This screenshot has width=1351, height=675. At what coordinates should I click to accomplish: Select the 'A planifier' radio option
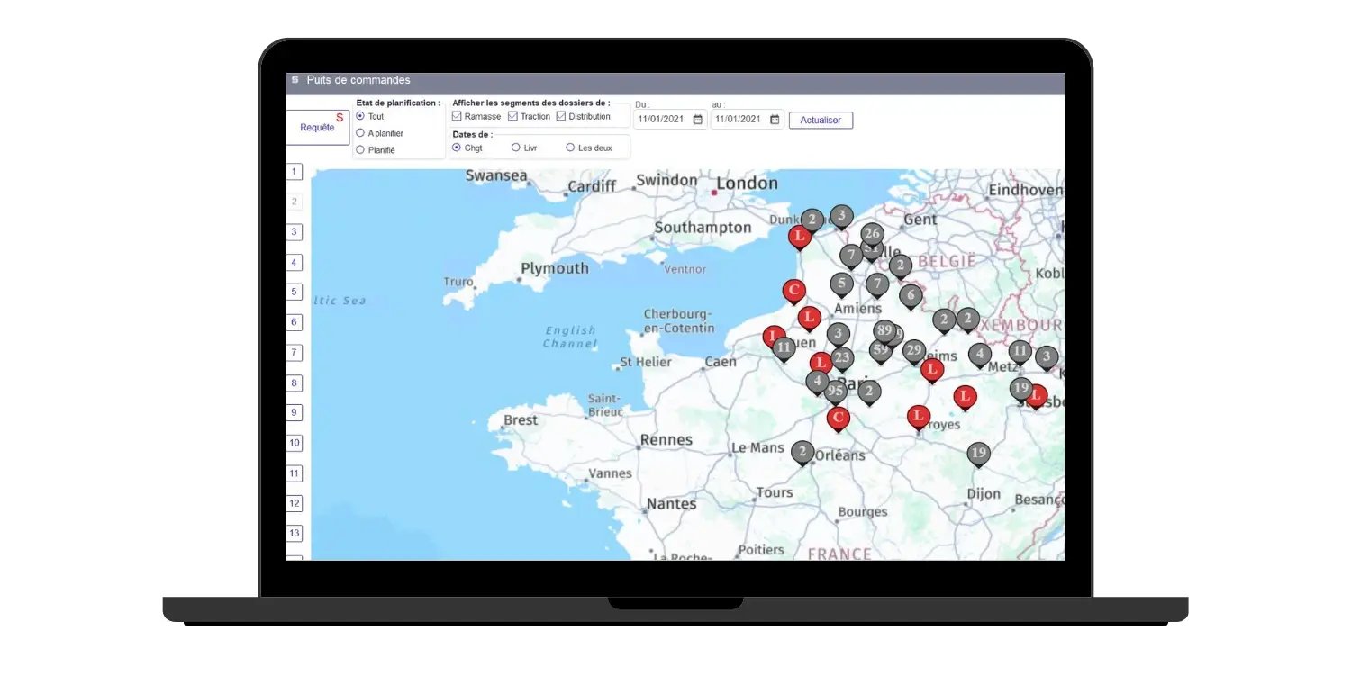(x=360, y=133)
